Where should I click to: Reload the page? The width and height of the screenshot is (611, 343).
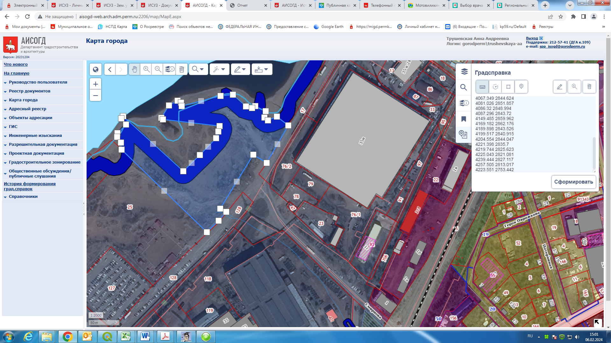[x=27, y=17]
